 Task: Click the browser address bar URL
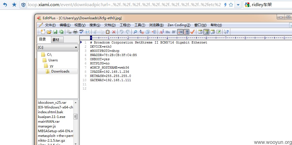pos(124,5)
